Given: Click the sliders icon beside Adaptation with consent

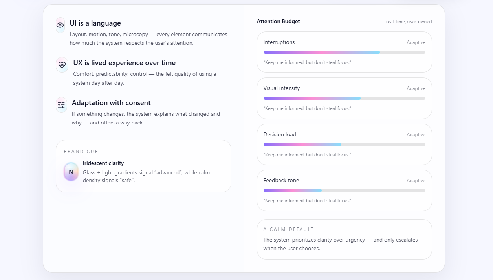Looking at the screenshot, I should pyautogui.click(x=61, y=105).
